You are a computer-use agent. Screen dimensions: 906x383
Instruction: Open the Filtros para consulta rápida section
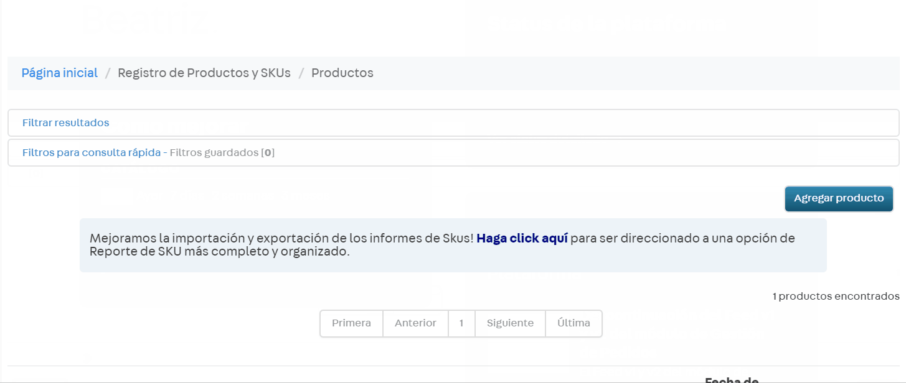[92, 152]
